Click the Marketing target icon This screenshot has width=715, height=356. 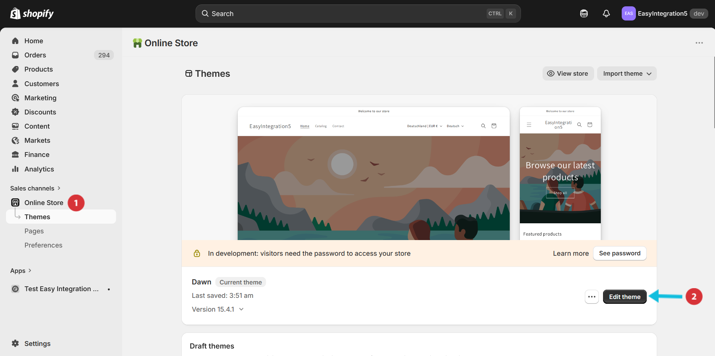tap(15, 98)
